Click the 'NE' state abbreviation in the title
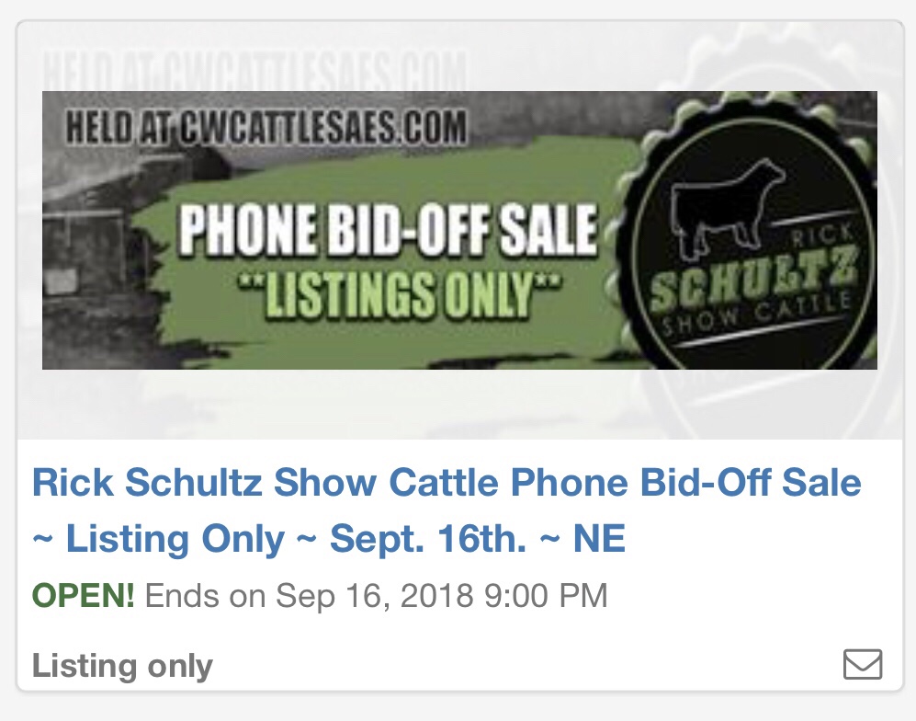This screenshot has height=721, width=916. coord(600,539)
